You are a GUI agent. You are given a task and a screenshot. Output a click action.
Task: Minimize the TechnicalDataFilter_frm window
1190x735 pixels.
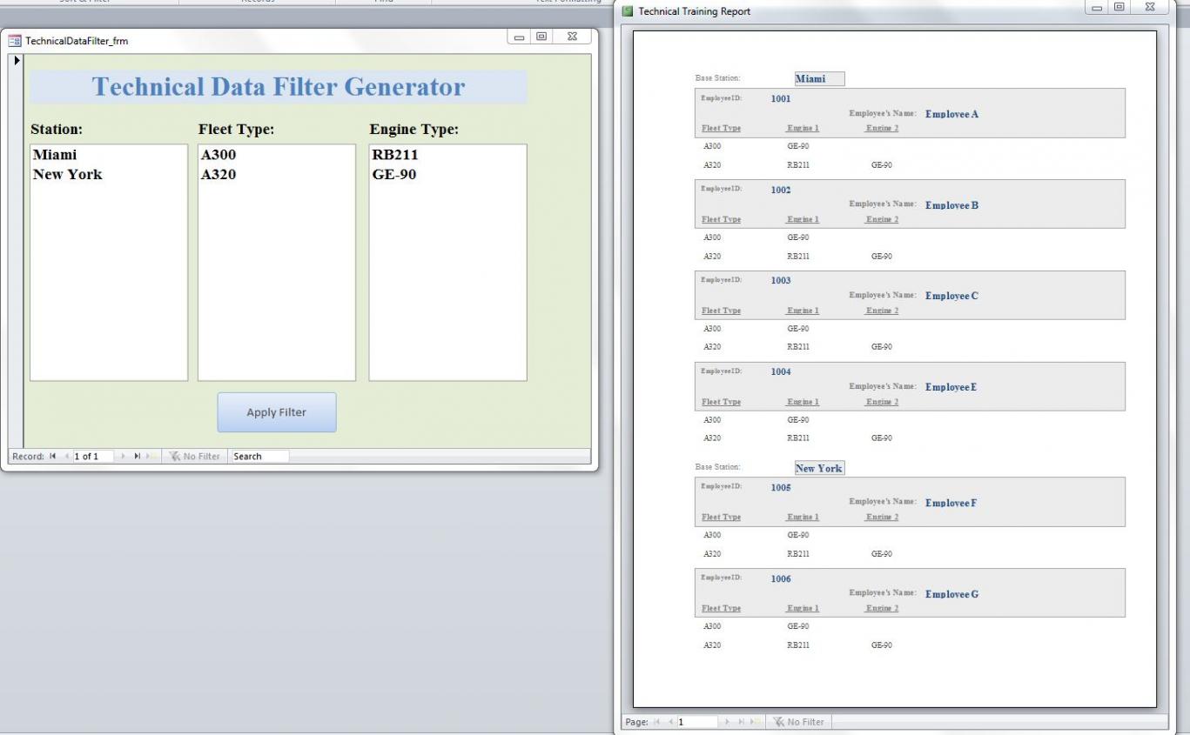tap(520, 37)
